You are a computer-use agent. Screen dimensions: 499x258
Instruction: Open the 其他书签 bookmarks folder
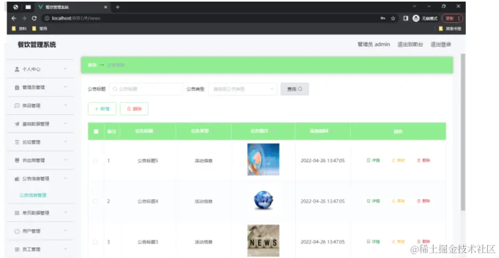pyautogui.click(x=450, y=28)
